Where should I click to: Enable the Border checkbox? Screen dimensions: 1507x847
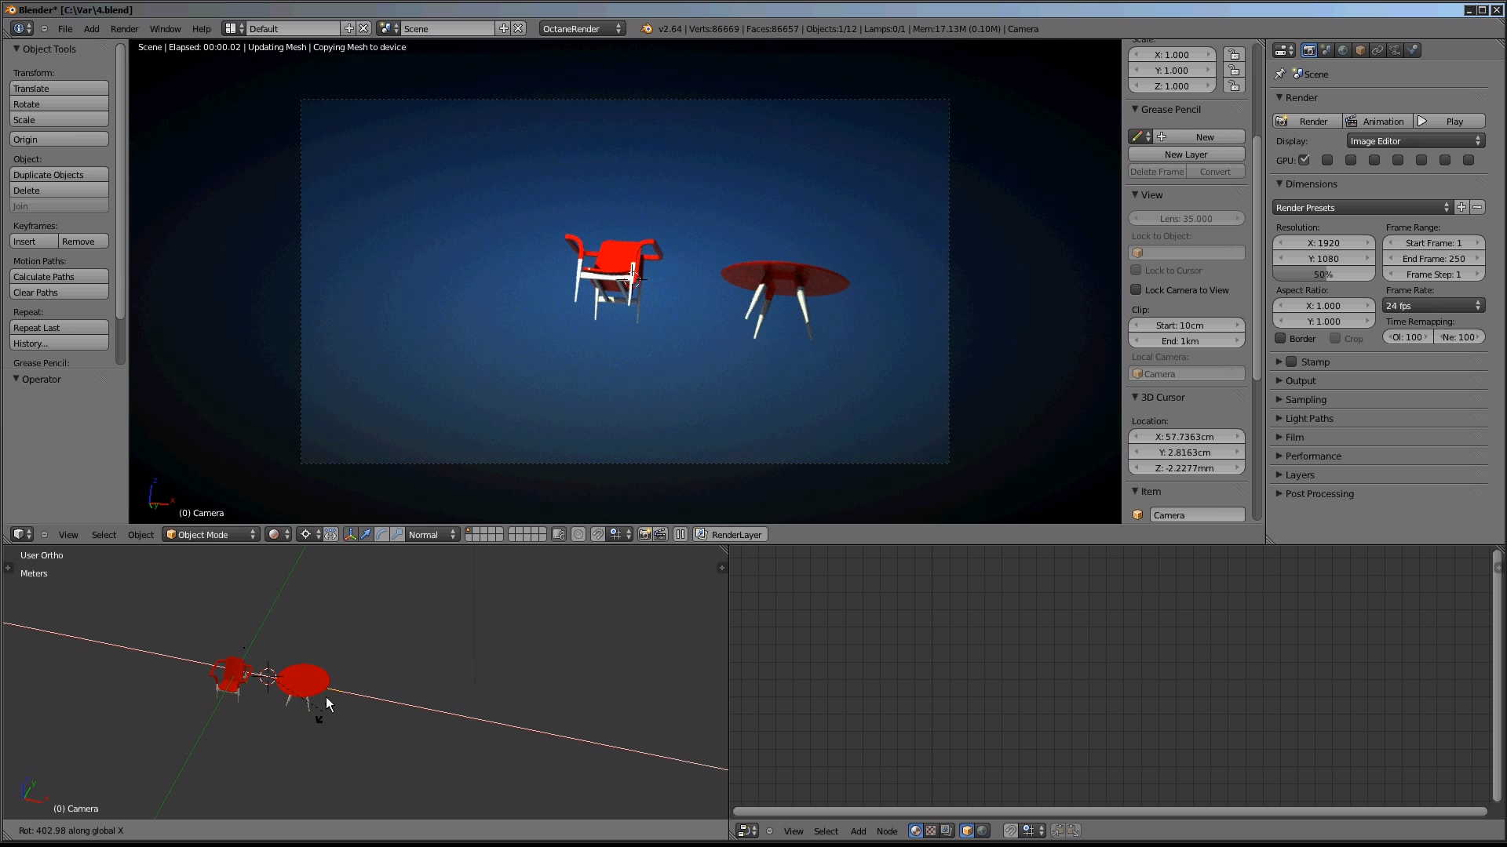pyautogui.click(x=1280, y=338)
